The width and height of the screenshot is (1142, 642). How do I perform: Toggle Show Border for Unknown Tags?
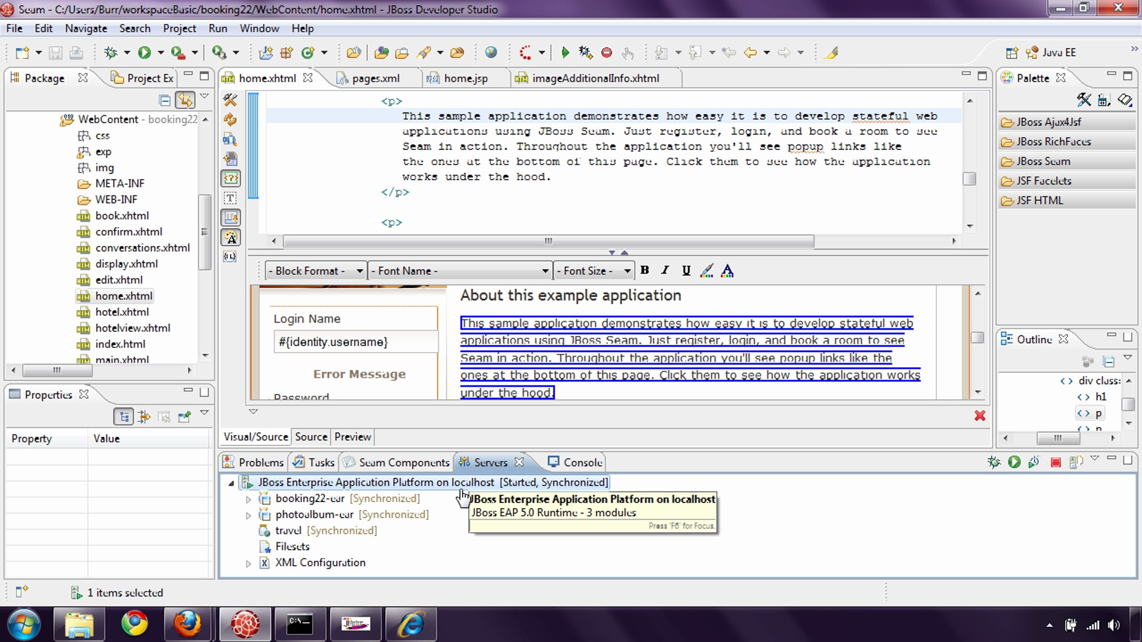(x=230, y=178)
